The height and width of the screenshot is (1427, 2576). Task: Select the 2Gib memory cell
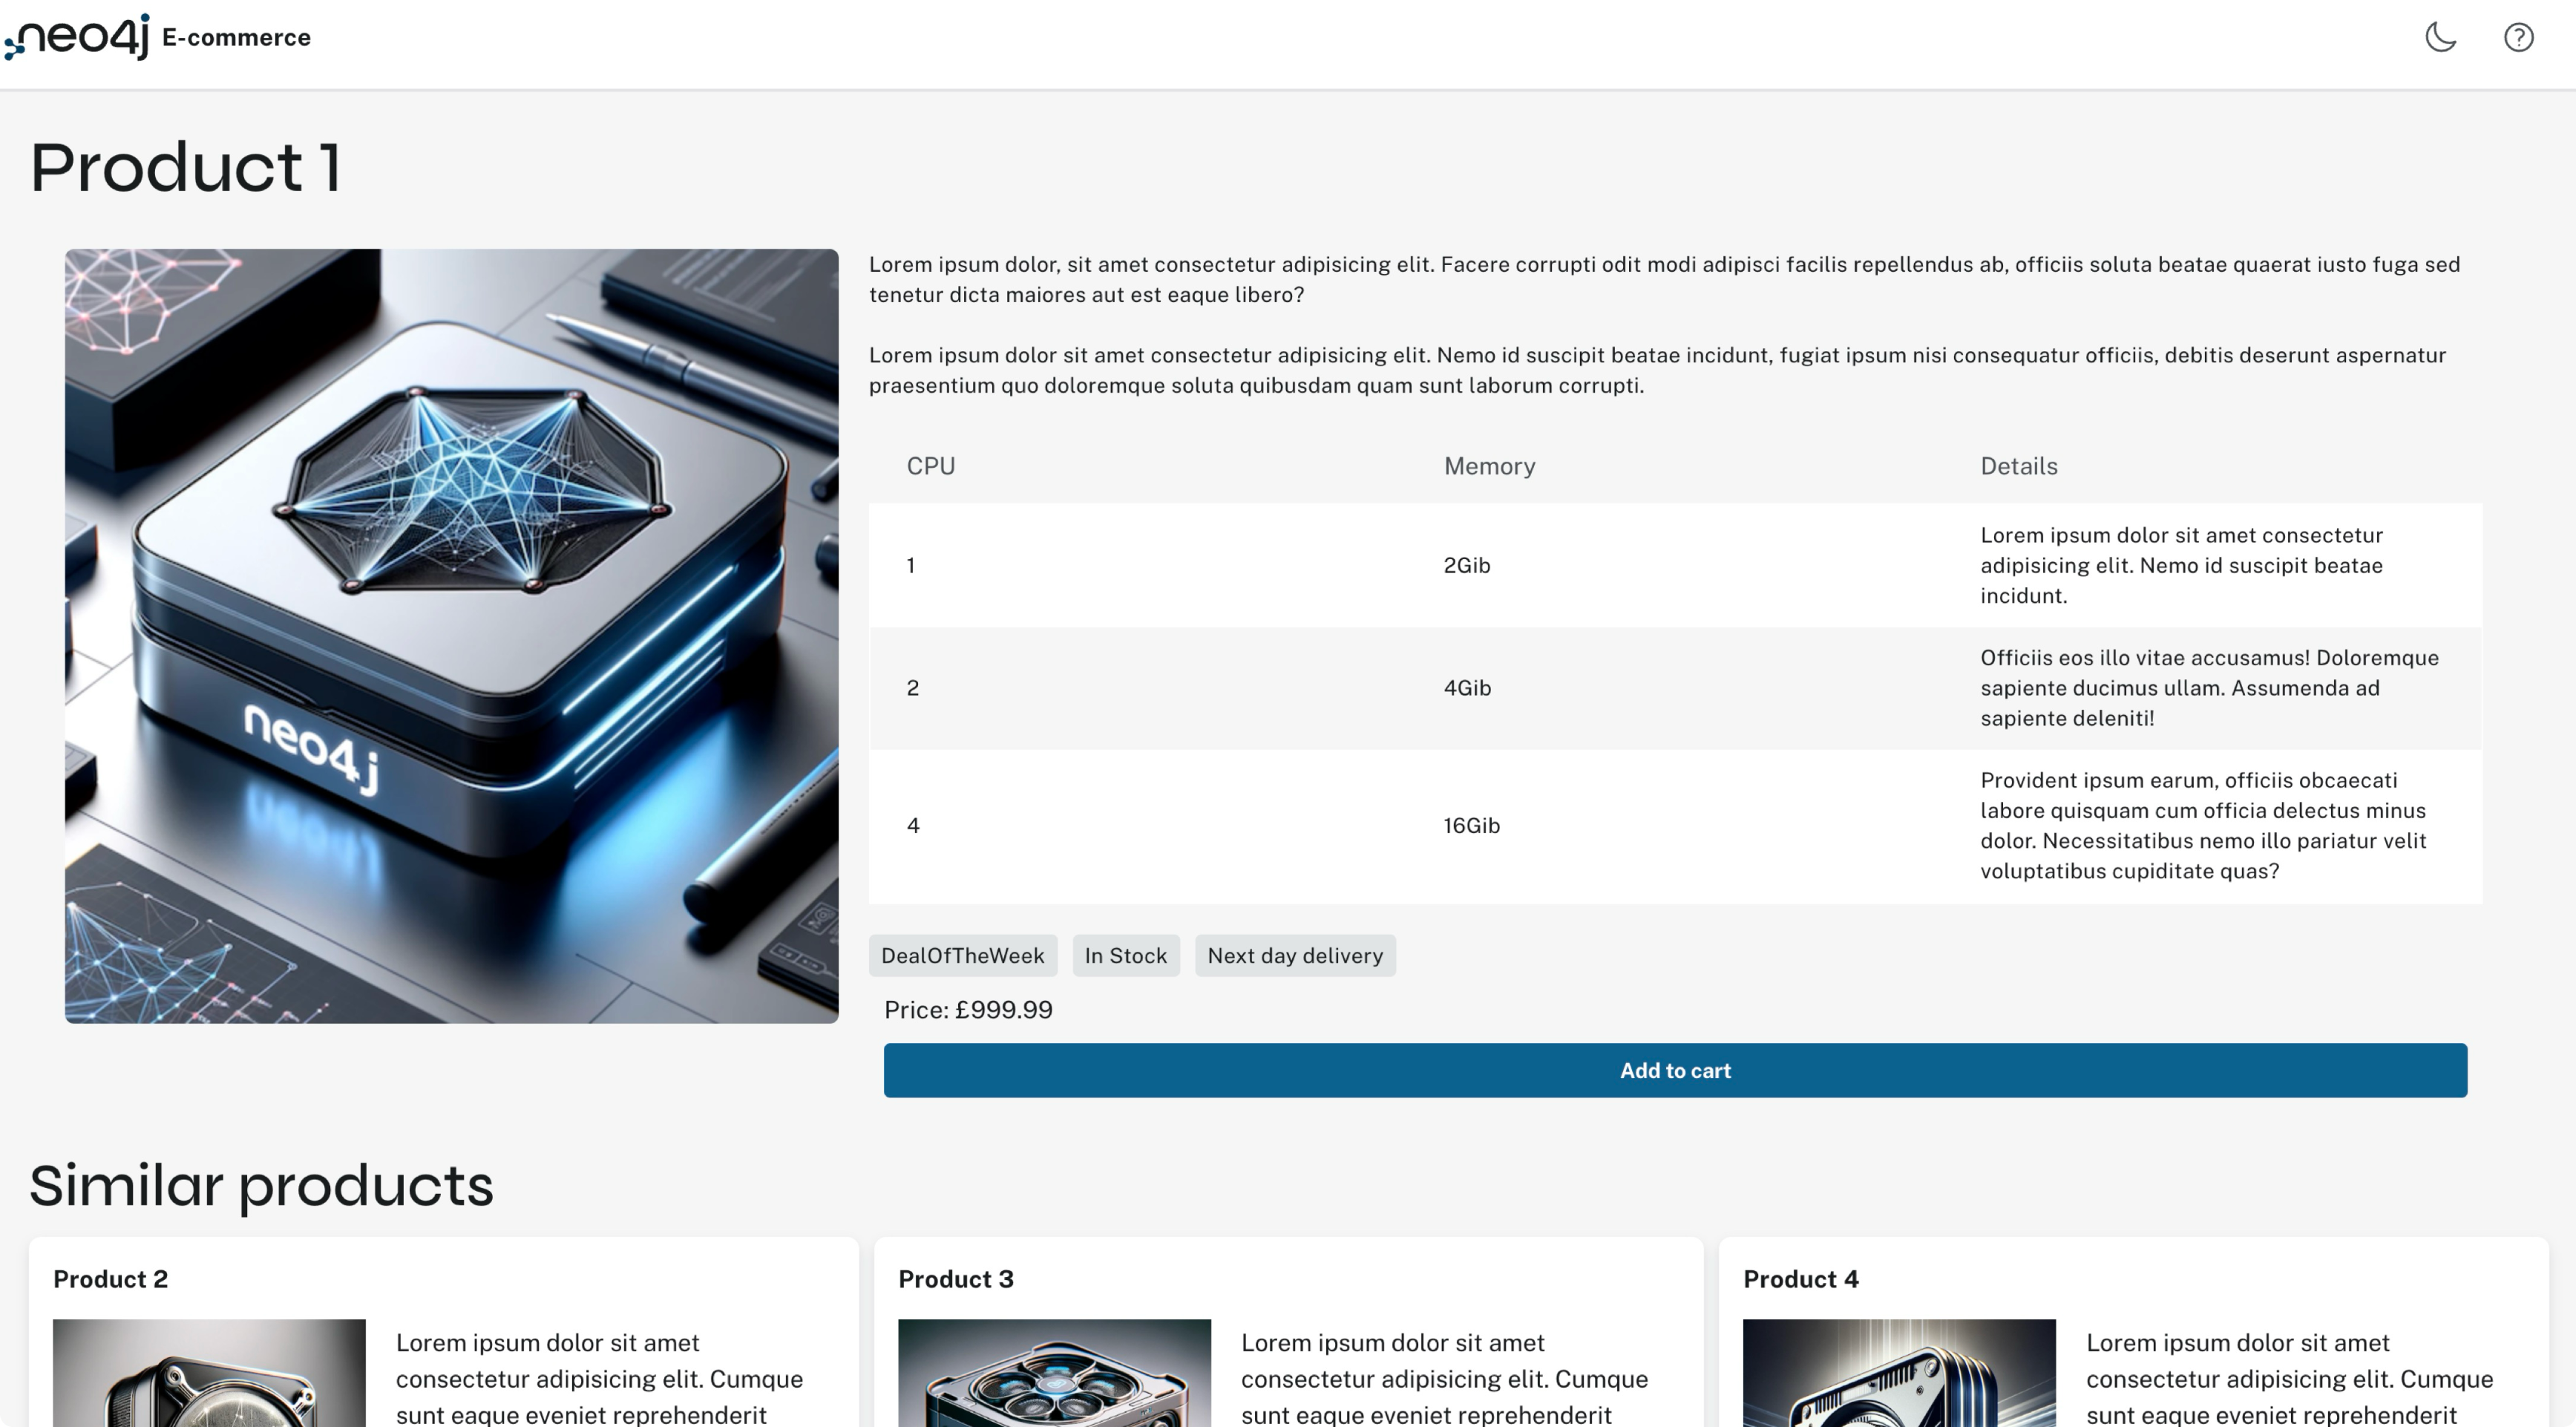1467,566
